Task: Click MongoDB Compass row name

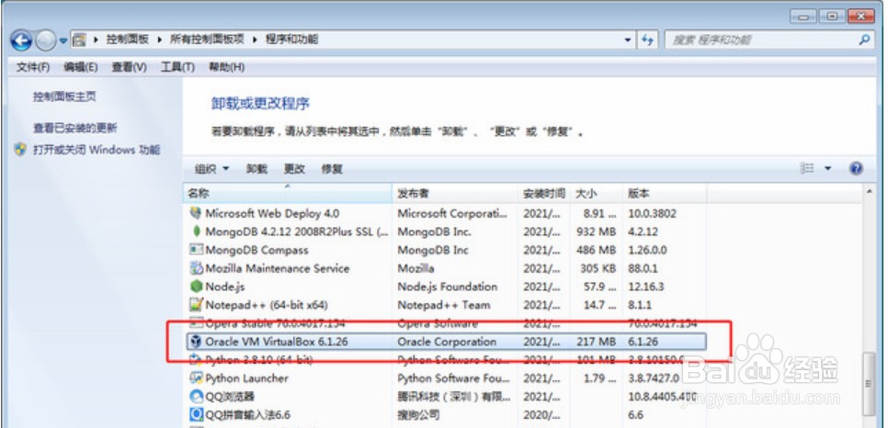Action: tap(256, 250)
